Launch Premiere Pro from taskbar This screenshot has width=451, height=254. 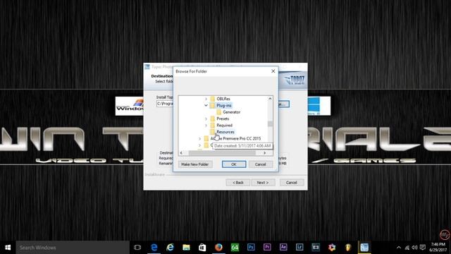267,248
